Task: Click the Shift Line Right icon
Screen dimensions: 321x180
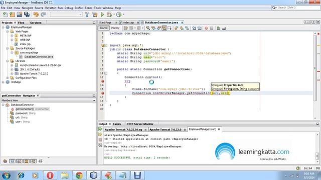Action: pyautogui.click(x=200, y=28)
